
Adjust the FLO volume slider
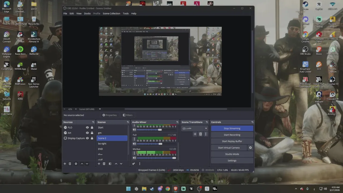pyautogui.click(x=160, y=144)
